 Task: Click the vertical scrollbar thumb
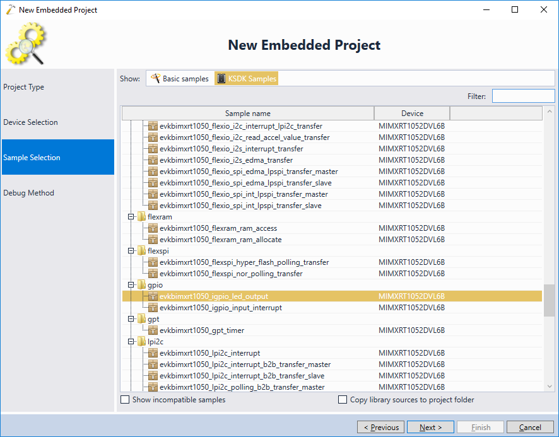(x=549, y=300)
